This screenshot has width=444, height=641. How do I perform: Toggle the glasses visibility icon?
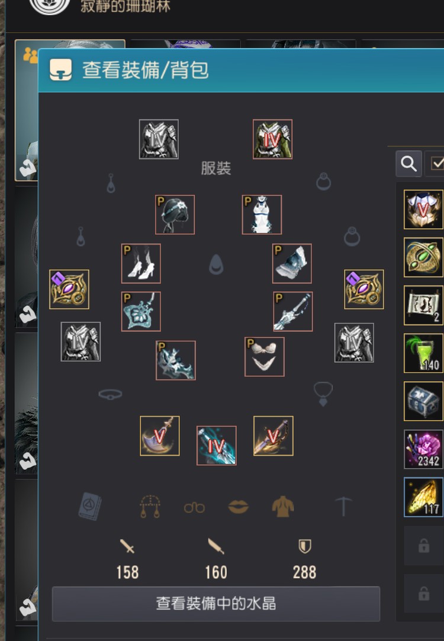[194, 508]
